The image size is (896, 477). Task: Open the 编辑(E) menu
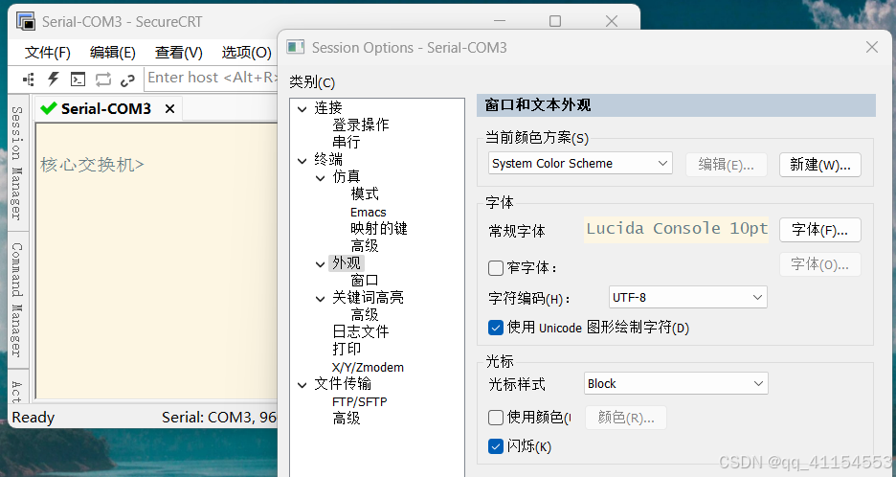coord(113,53)
